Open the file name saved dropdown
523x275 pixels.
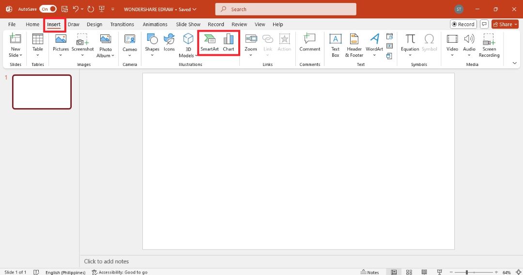tap(195, 9)
